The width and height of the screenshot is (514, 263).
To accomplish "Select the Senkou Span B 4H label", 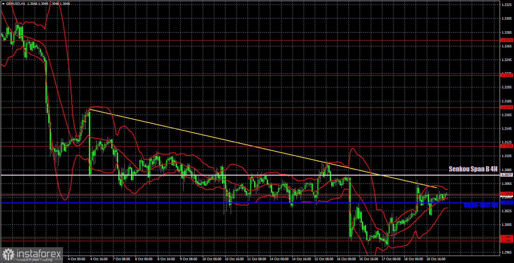I will [x=473, y=169].
